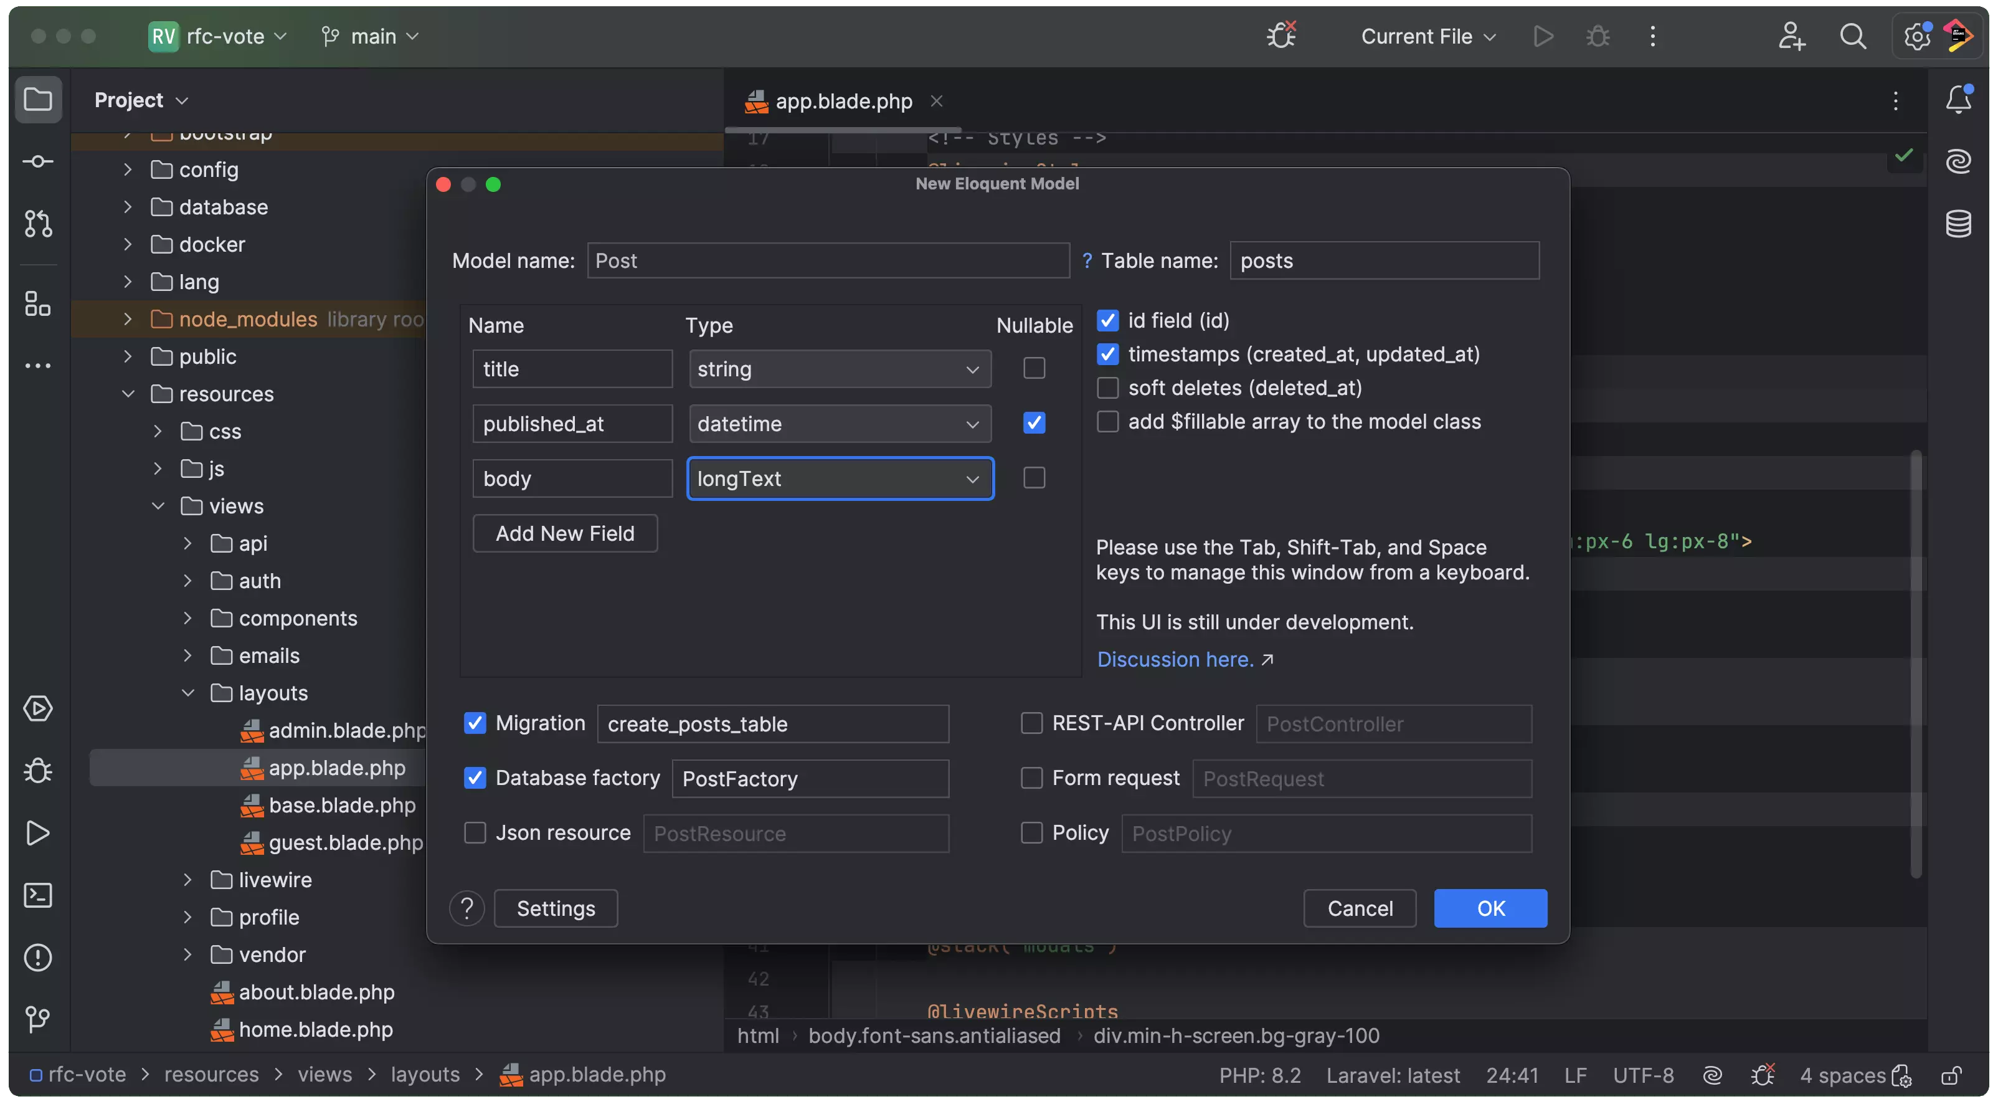Click the Model name input field

point(828,260)
